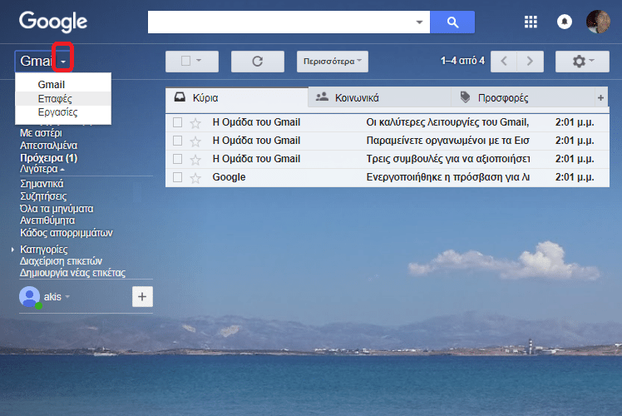Open the Συζητήσεις label
The image size is (622, 416).
[43, 196]
